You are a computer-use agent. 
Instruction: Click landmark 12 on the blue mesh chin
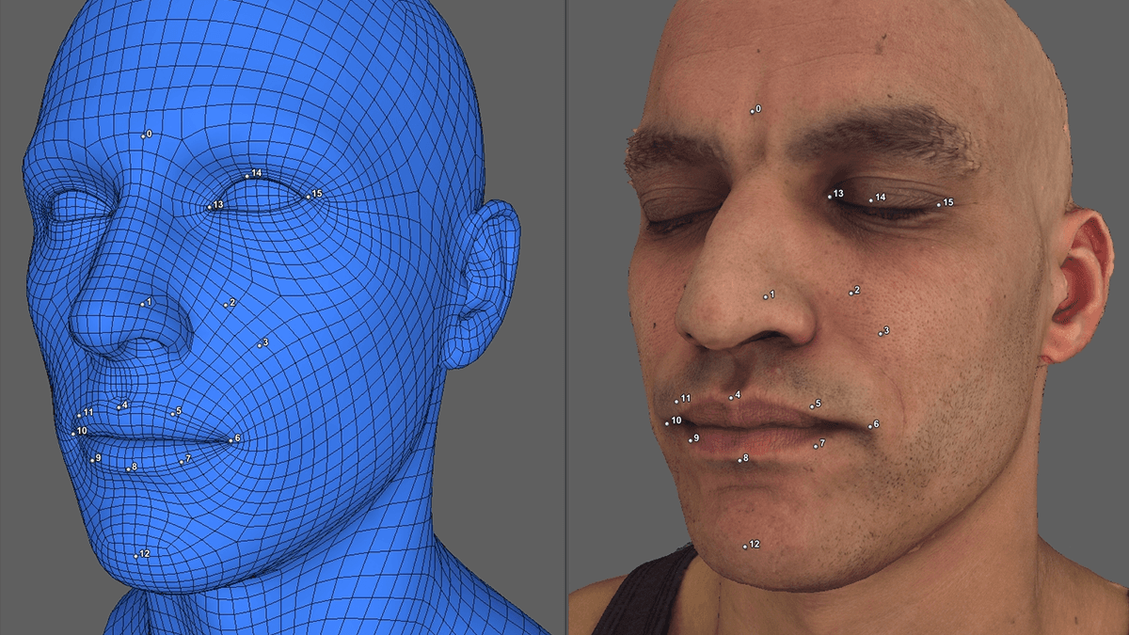click(135, 556)
